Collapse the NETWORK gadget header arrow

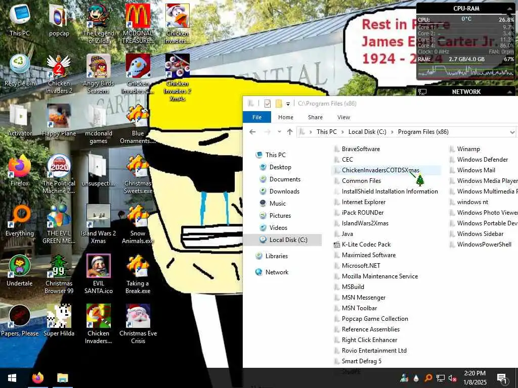510,92
